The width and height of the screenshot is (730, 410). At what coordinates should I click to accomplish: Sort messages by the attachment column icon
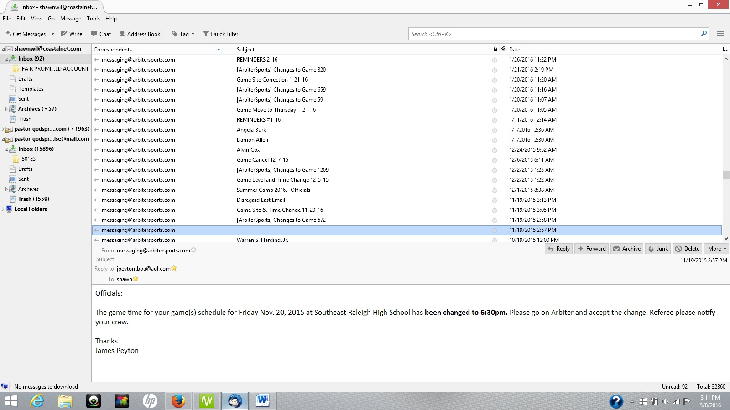(x=503, y=49)
